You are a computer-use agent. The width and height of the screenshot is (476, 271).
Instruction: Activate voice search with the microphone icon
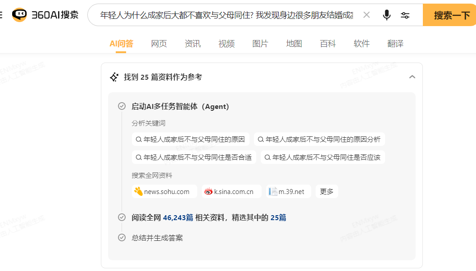(x=386, y=15)
